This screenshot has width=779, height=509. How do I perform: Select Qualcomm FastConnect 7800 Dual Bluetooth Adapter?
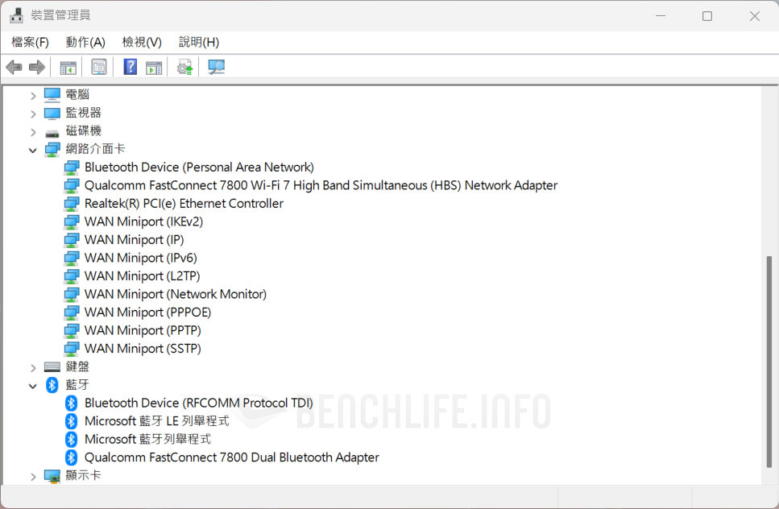click(231, 457)
